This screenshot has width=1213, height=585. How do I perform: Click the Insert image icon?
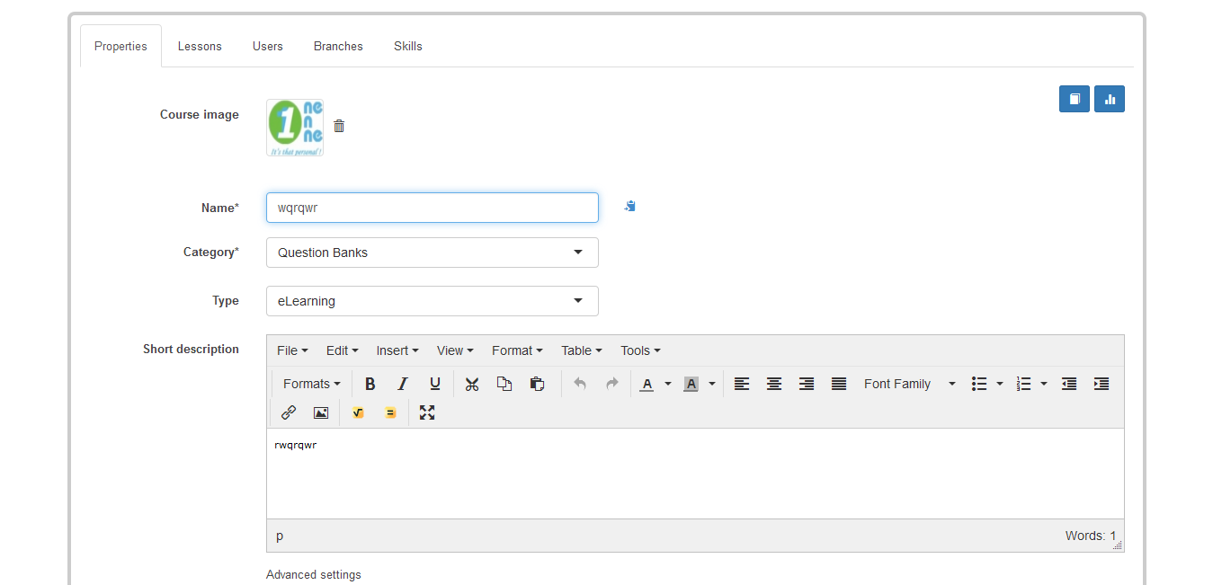coord(321,412)
